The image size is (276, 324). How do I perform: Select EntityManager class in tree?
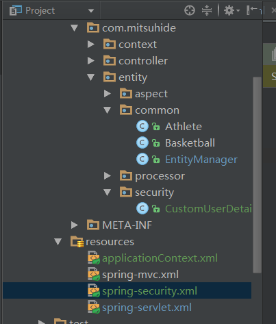[x=201, y=160]
